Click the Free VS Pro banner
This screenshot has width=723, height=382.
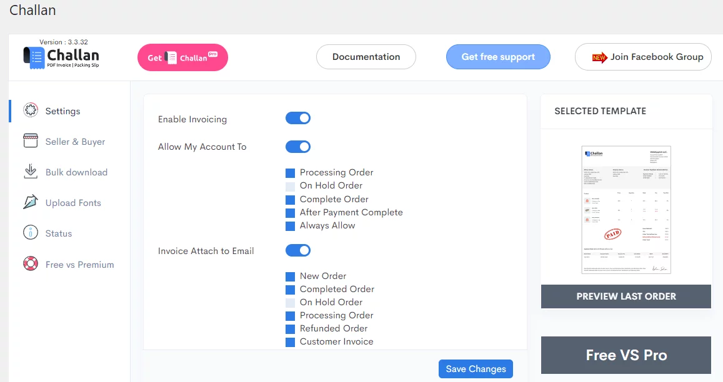(626, 355)
